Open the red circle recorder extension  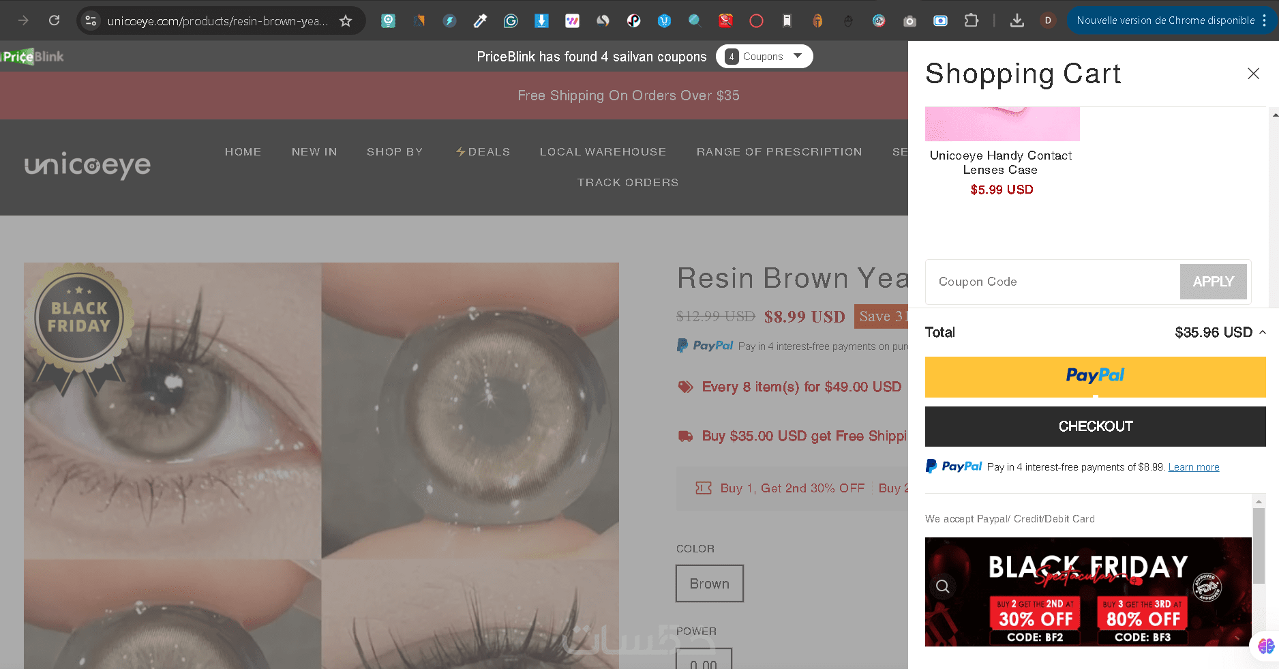[756, 20]
